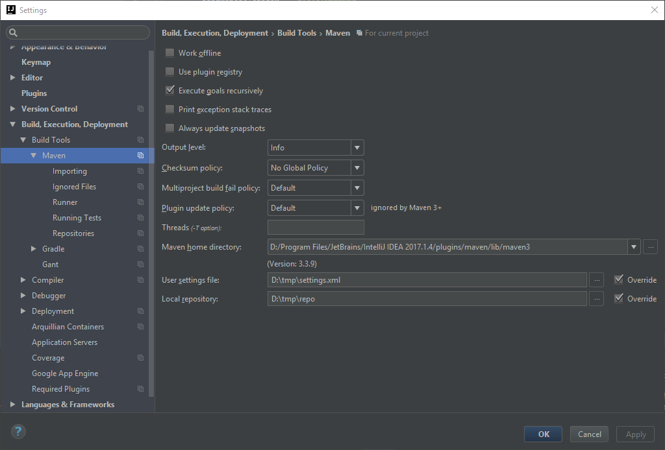The width and height of the screenshot is (665, 450).
Task: Open the Maven home directory browse button
Action: pyautogui.click(x=649, y=246)
